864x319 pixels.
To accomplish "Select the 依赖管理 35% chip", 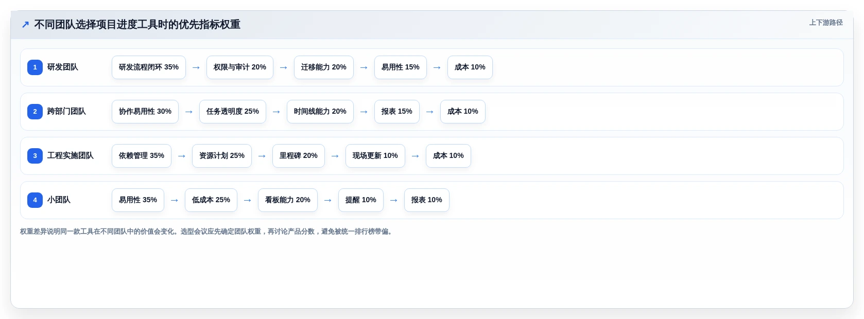I will pyautogui.click(x=142, y=156).
